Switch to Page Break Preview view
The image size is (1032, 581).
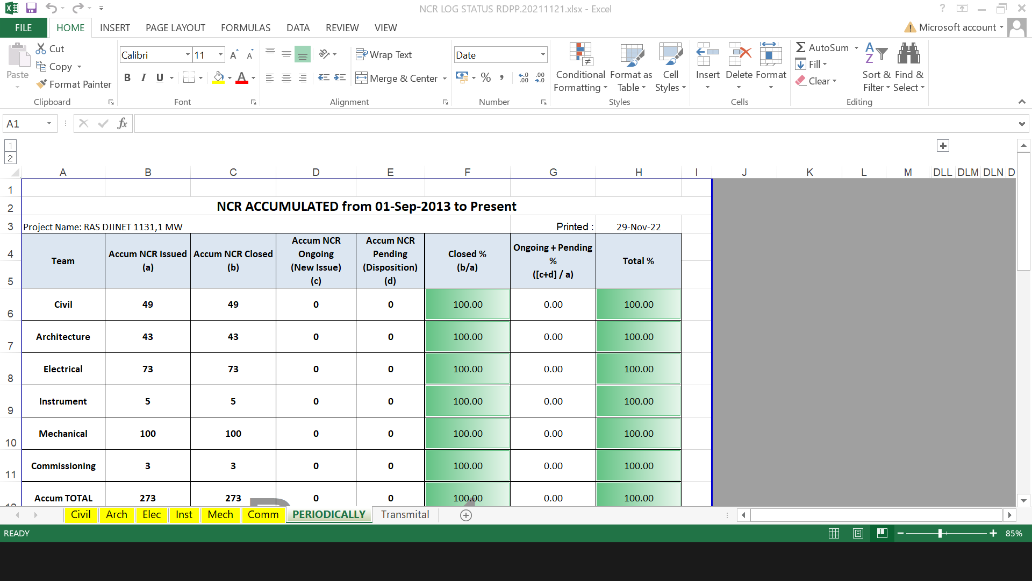(881, 533)
